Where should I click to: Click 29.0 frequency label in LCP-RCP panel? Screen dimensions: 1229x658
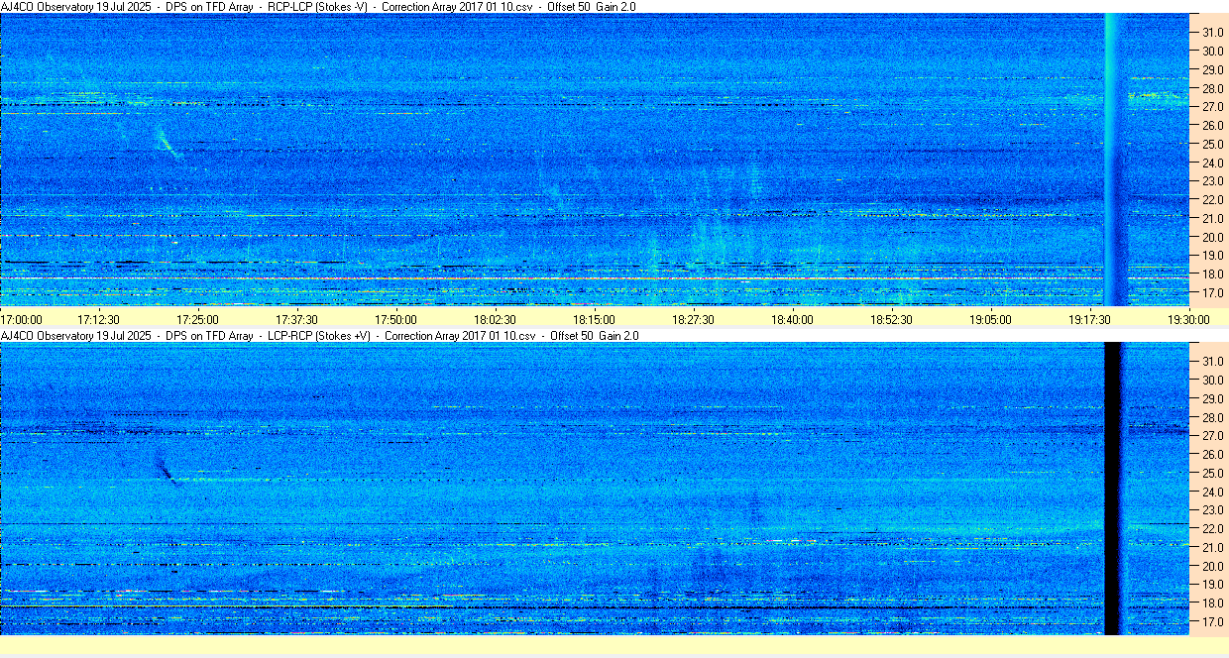1213,399
